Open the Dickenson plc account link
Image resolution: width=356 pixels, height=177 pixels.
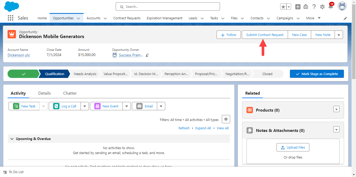coord(19,55)
